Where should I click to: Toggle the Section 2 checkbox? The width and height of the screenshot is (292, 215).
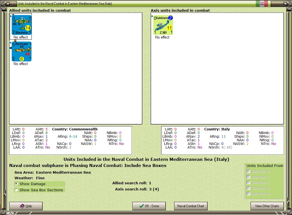click(248, 183)
